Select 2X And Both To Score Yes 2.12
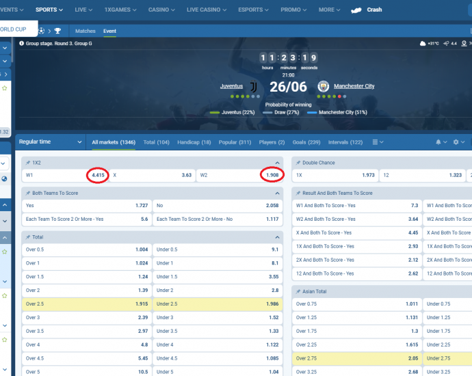The width and height of the screenshot is (472, 376). tap(357, 260)
